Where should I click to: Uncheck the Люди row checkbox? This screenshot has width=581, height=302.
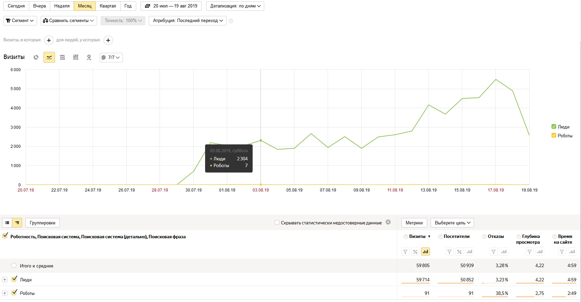click(x=14, y=279)
